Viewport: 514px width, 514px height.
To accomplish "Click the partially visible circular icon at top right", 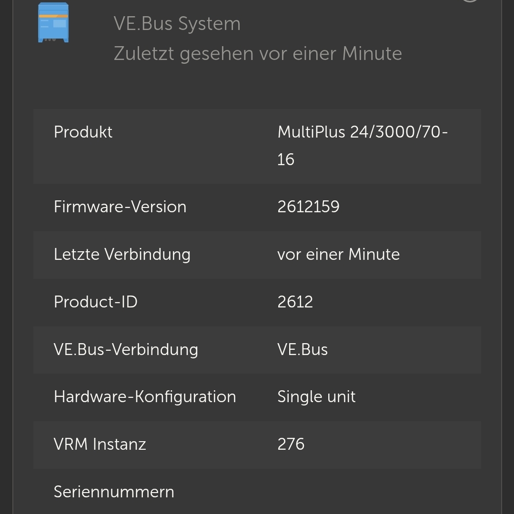I will coord(469,1).
